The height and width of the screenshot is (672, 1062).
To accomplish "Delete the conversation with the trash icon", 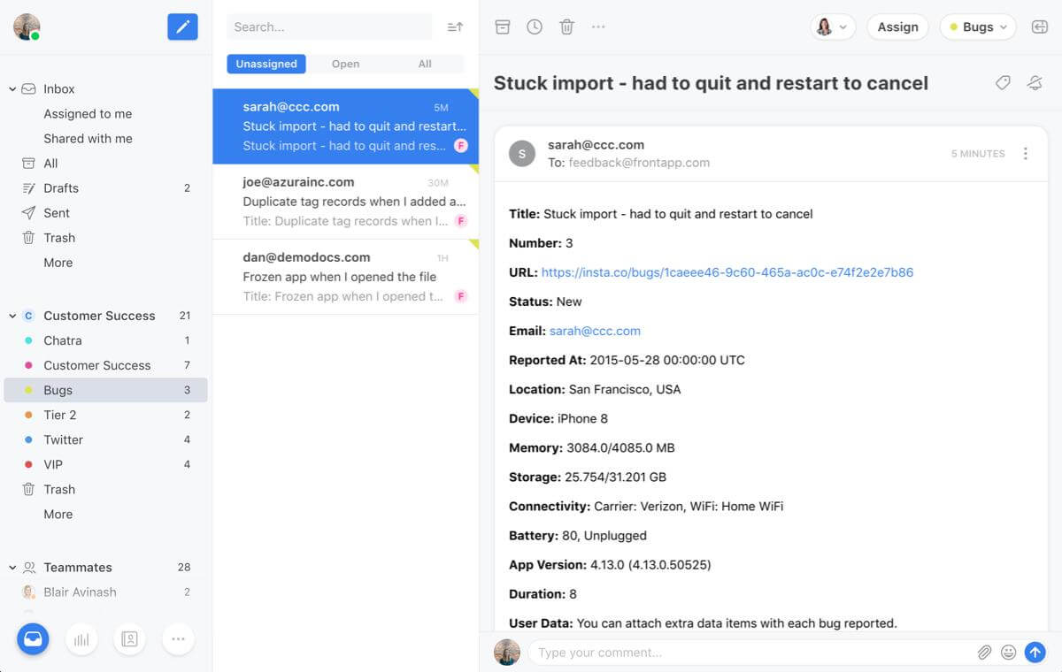I will (x=567, y=27).
